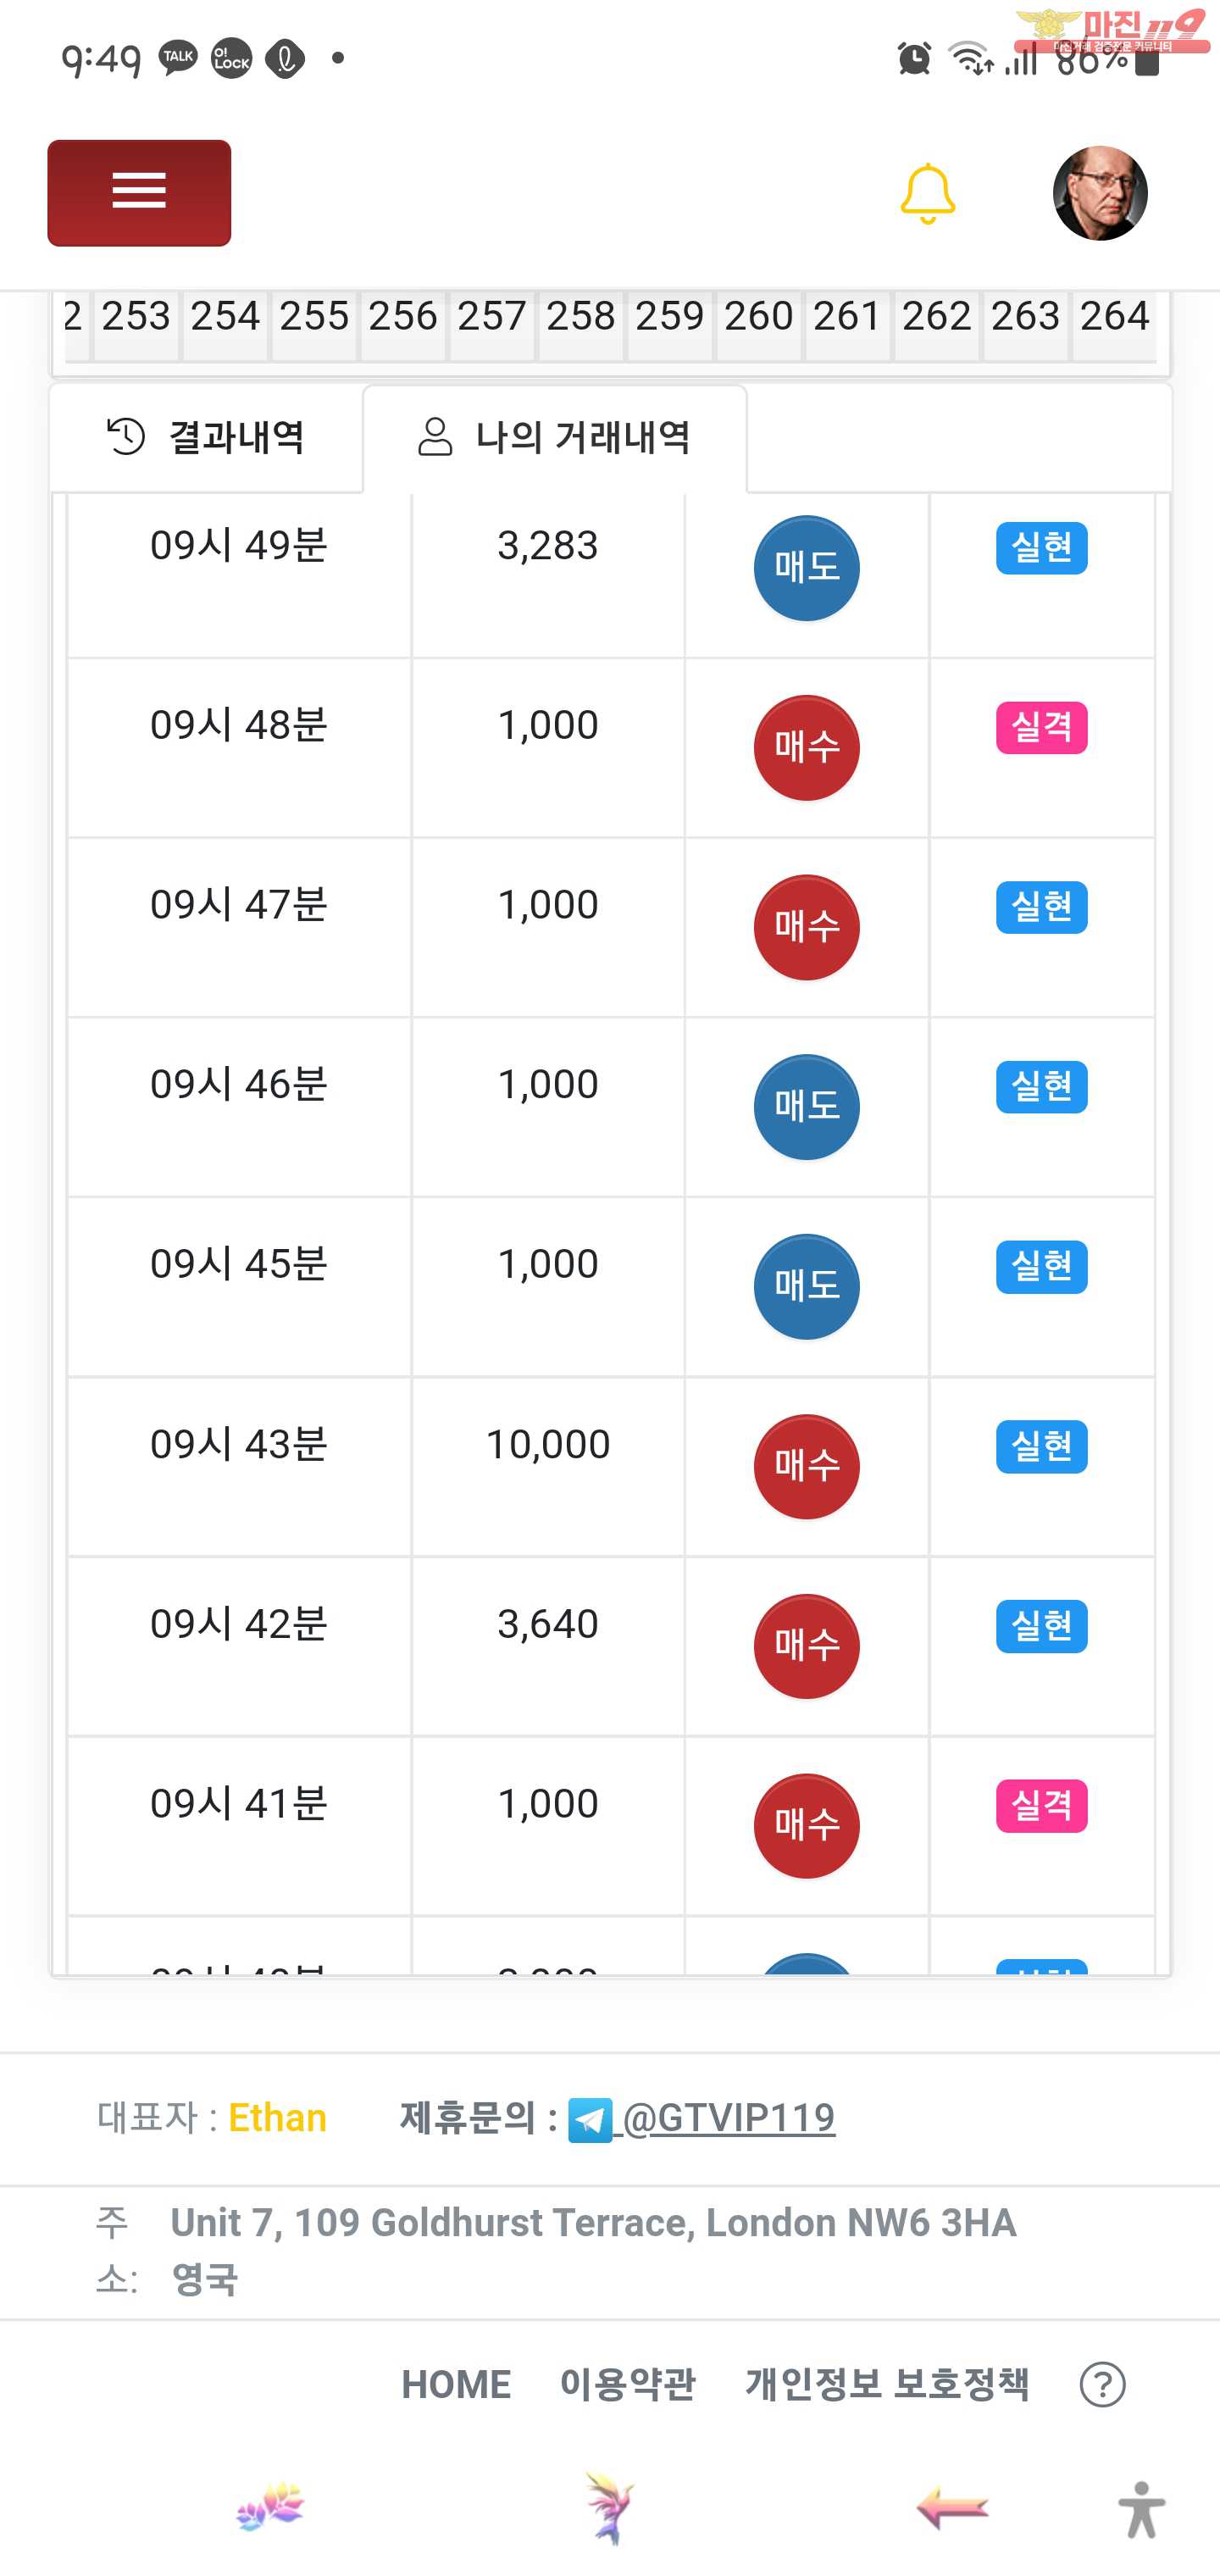Open the user profile avatar
This screenshot has width=1220, height=2576.
click(x=1099, y=193)
